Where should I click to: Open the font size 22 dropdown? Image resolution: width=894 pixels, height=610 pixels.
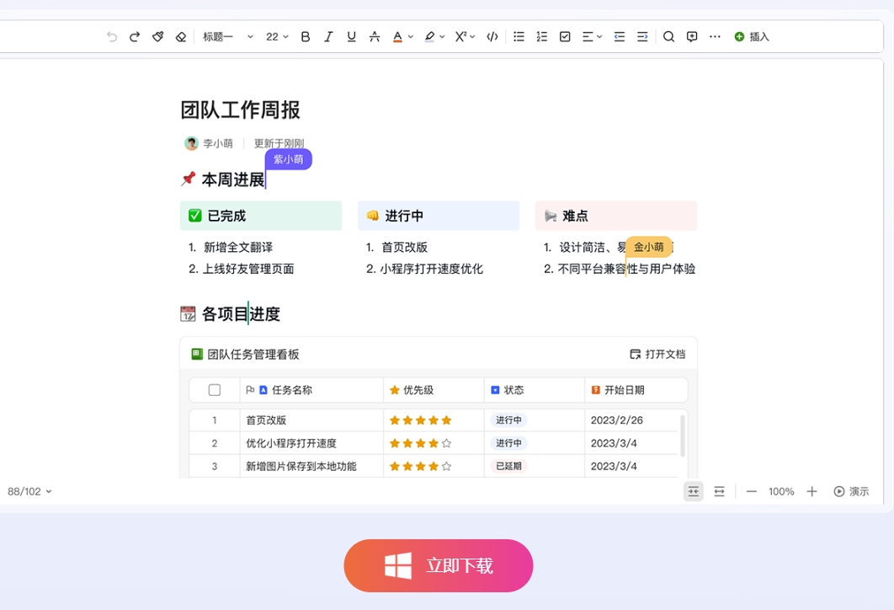click(x=276, y=36)
